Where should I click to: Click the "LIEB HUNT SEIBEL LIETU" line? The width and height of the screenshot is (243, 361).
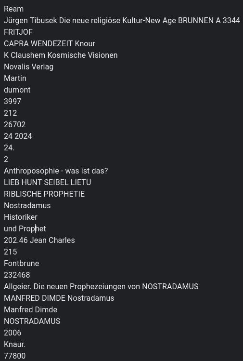click(47, 182)
